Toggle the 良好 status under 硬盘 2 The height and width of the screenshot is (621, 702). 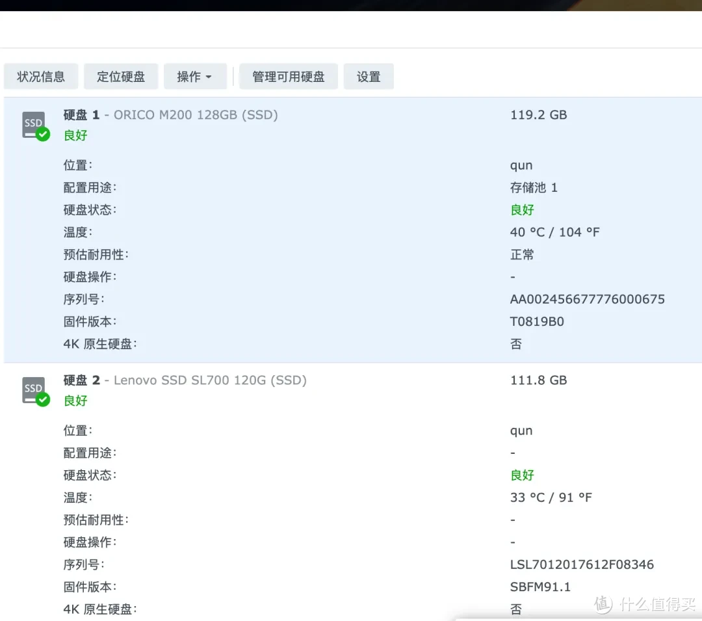75,401
